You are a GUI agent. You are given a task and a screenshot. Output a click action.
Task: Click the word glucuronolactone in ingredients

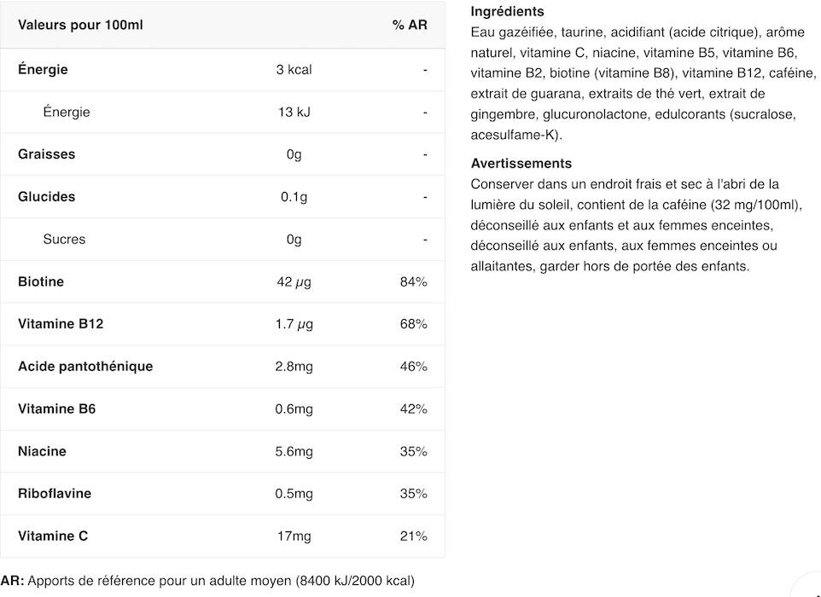point(597,114)
